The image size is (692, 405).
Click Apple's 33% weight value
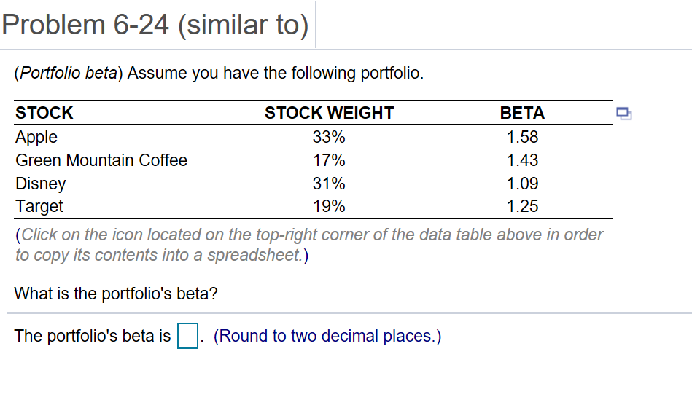pos(329,137)
